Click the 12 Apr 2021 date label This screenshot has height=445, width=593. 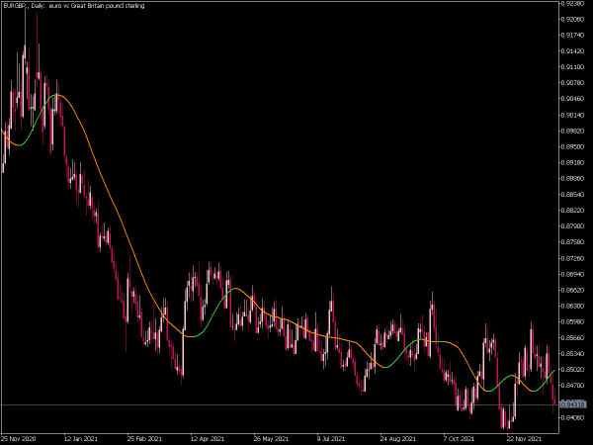point(208,439)
